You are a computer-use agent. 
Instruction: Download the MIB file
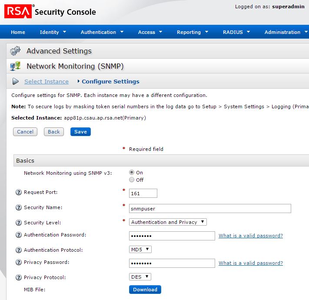[145, 290]
